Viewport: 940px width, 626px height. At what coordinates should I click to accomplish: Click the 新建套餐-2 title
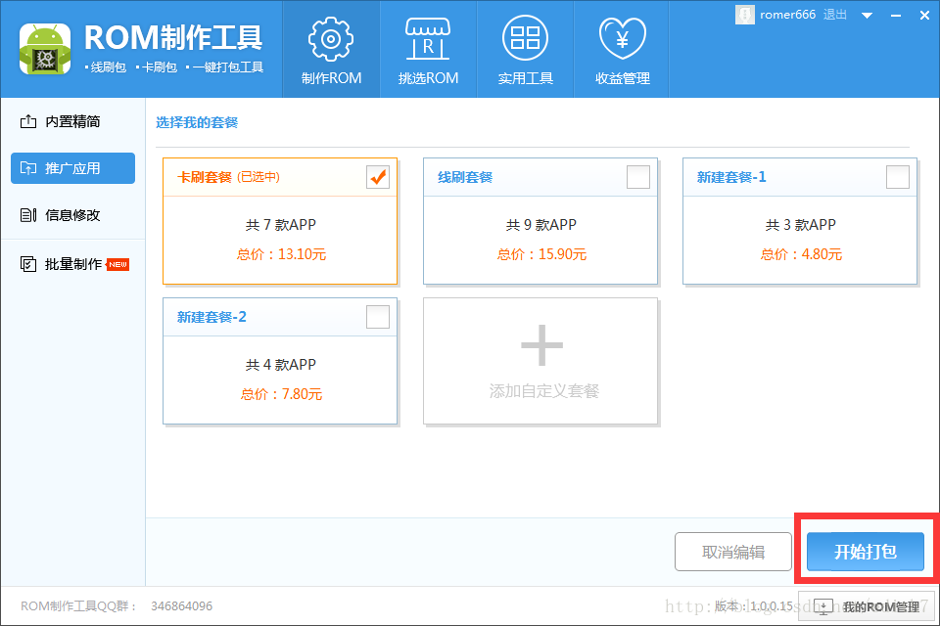[x=211, y=317]
